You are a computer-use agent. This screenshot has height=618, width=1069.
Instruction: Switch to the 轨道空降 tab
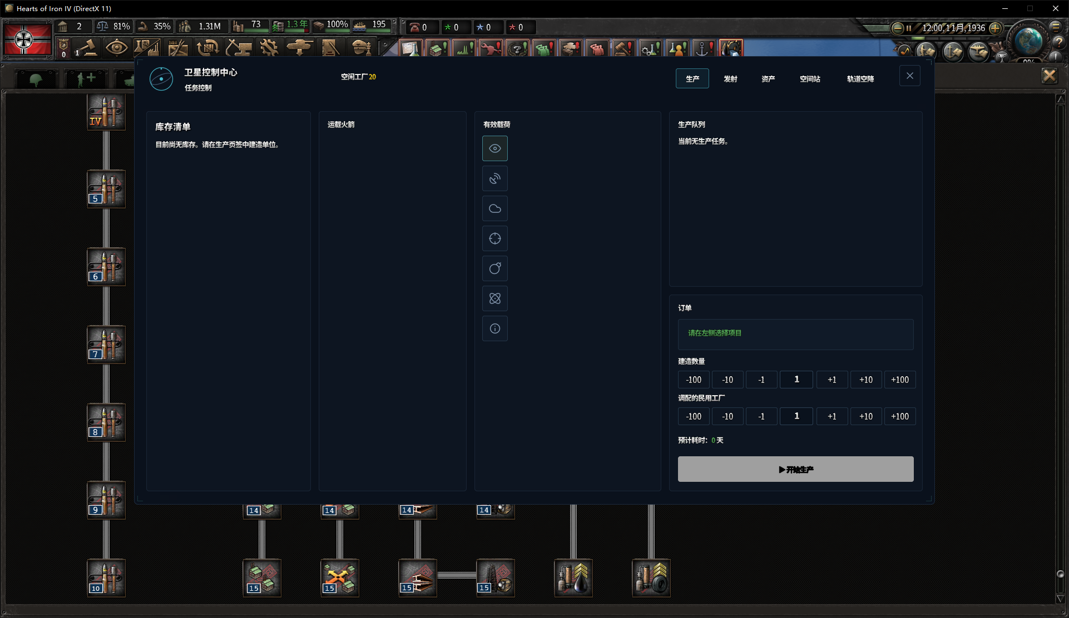pyautogui.click(x=860, y=78)
